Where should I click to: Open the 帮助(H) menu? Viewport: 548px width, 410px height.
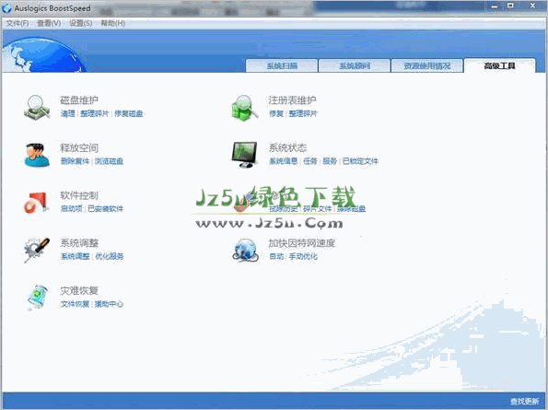(112, 23)
